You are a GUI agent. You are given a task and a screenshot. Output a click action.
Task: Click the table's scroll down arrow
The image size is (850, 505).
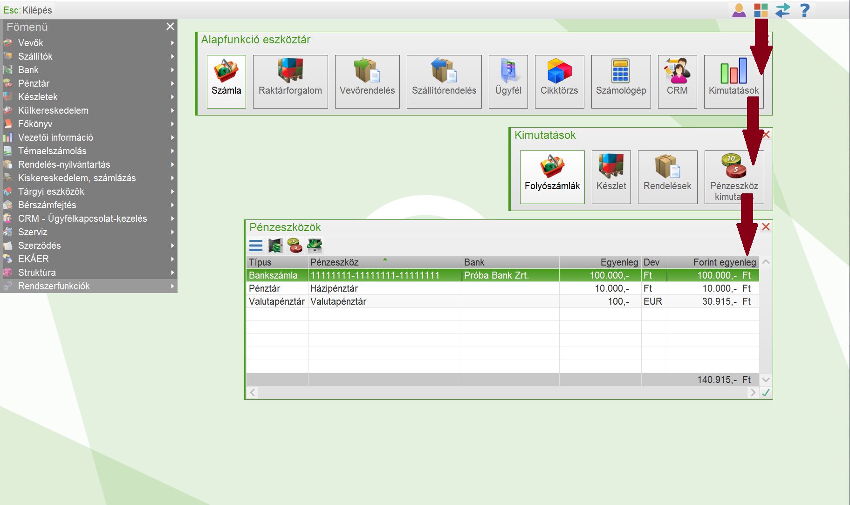pos(766,380)
